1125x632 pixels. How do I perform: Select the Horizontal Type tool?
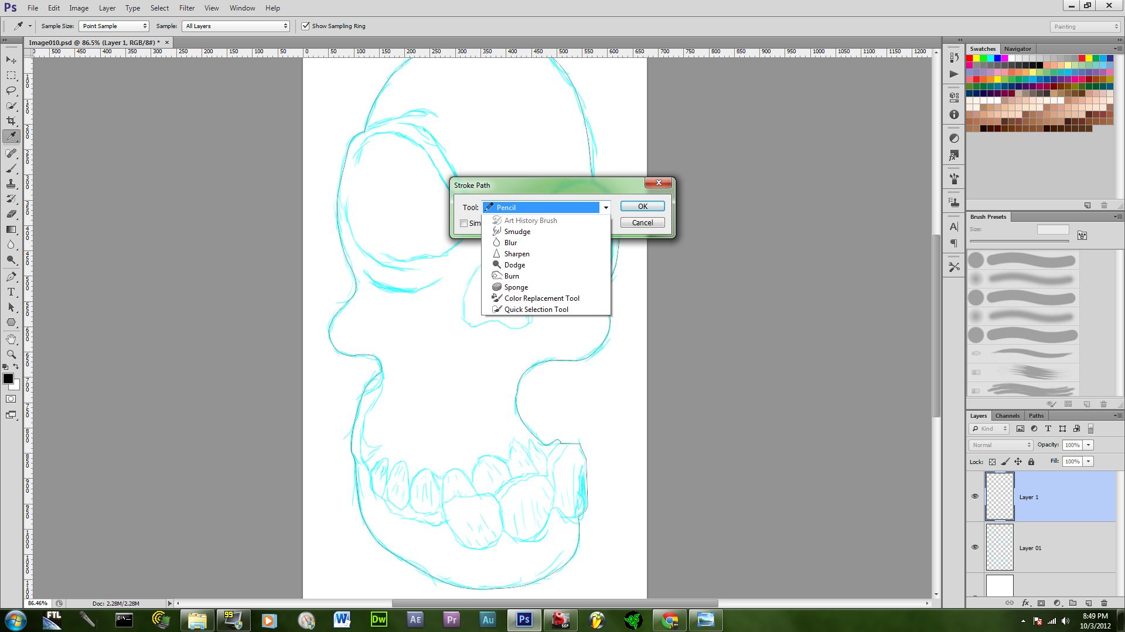click(11, 292)
